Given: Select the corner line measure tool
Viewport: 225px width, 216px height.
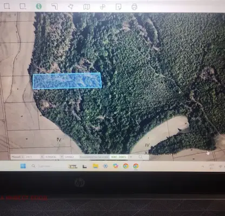Looking at the screenshot, I should [55, 6].
